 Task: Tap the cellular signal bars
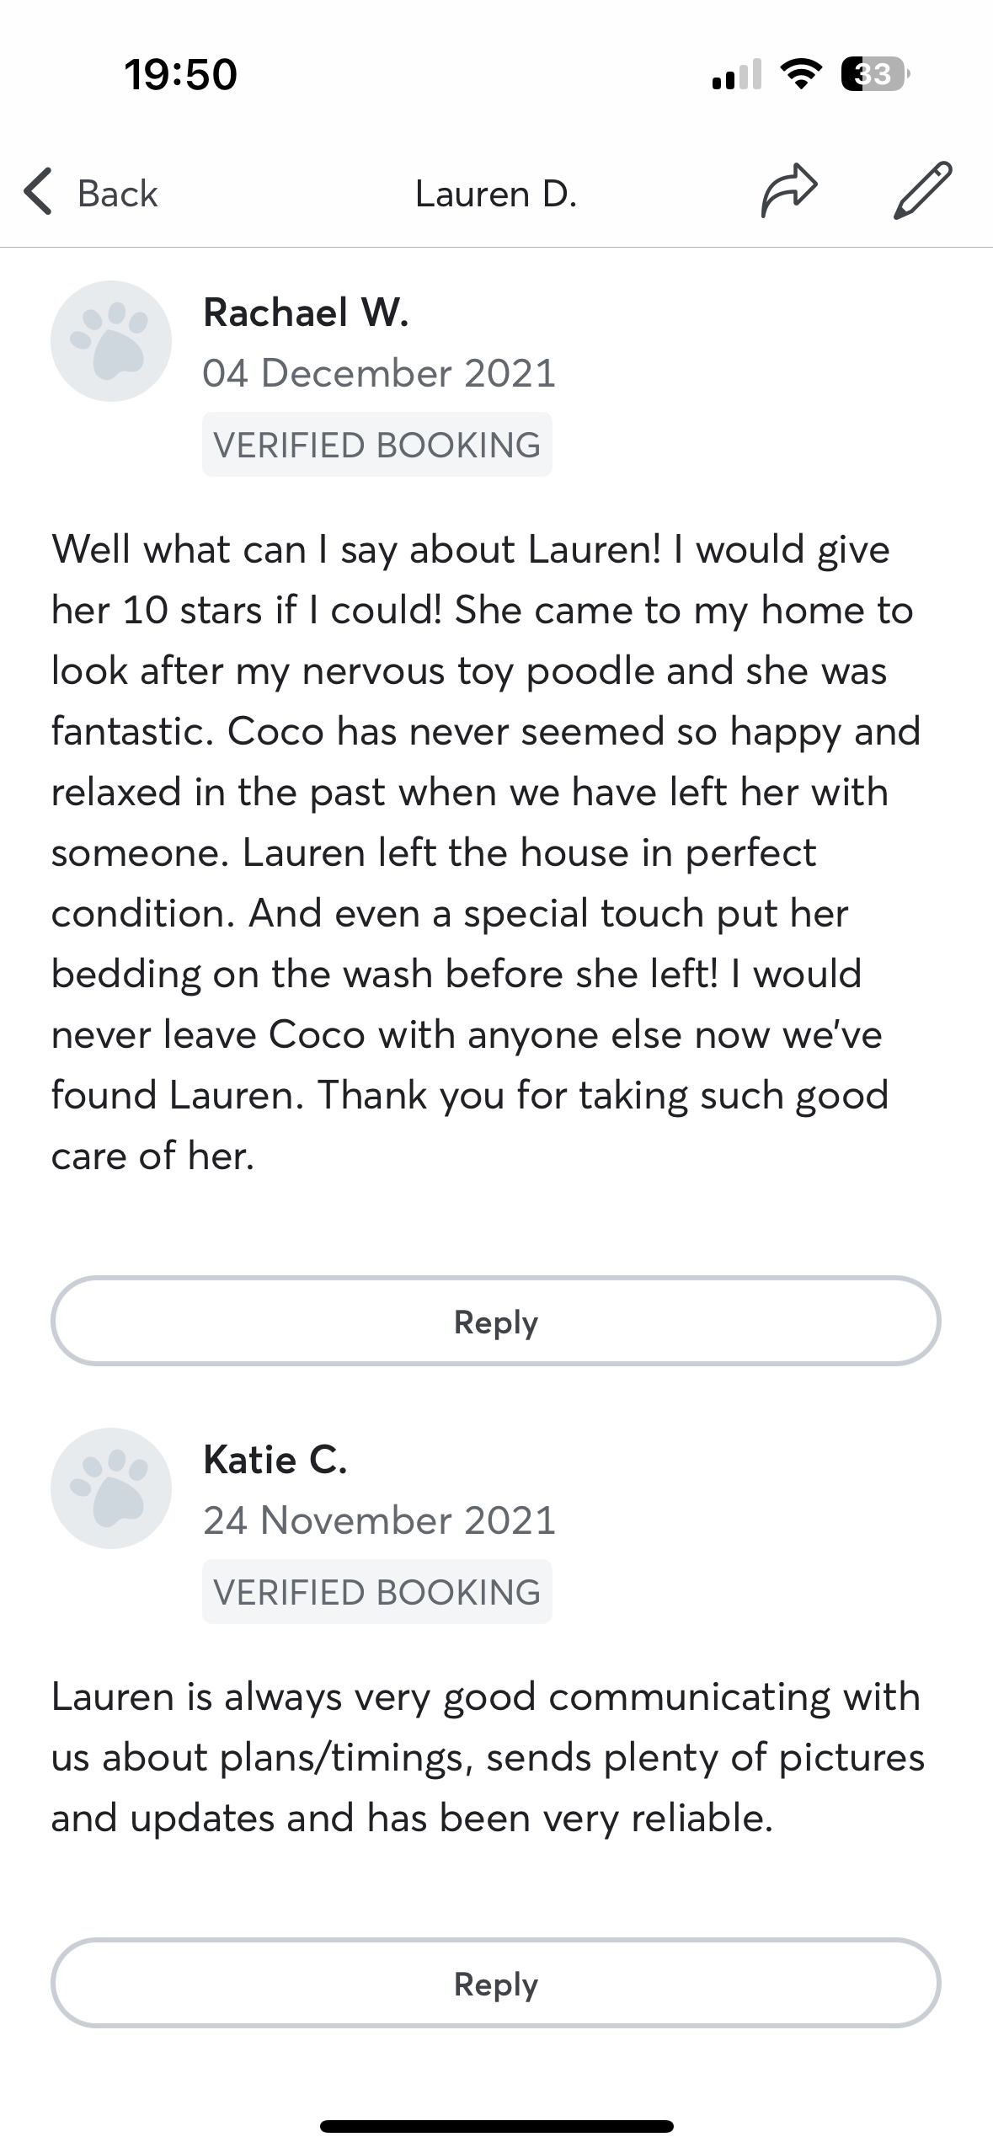coord(736,75)
